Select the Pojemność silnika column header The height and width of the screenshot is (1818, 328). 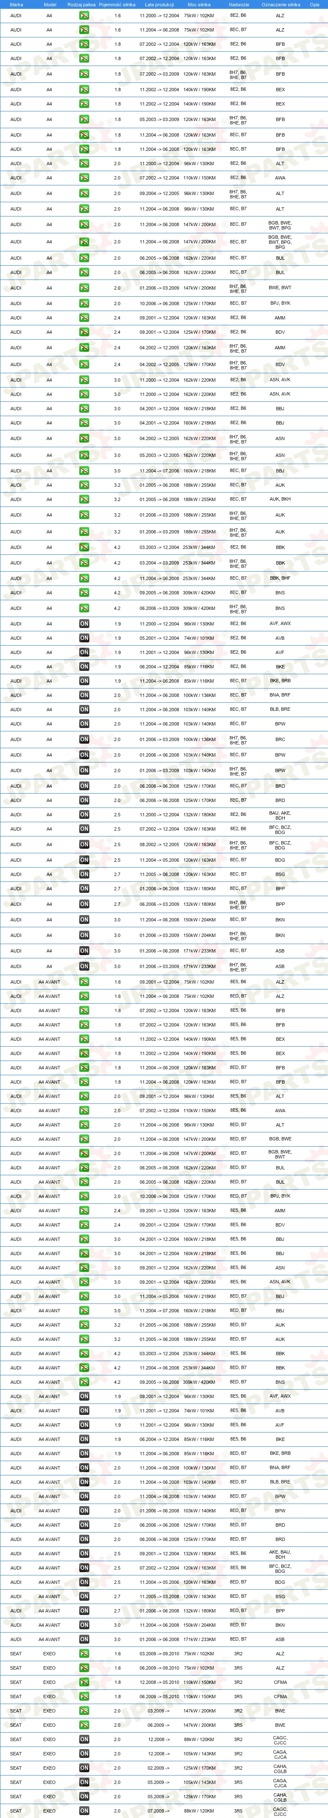pos(117,4)
